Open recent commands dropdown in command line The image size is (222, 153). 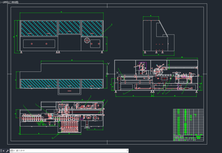(x=13, y=151)
